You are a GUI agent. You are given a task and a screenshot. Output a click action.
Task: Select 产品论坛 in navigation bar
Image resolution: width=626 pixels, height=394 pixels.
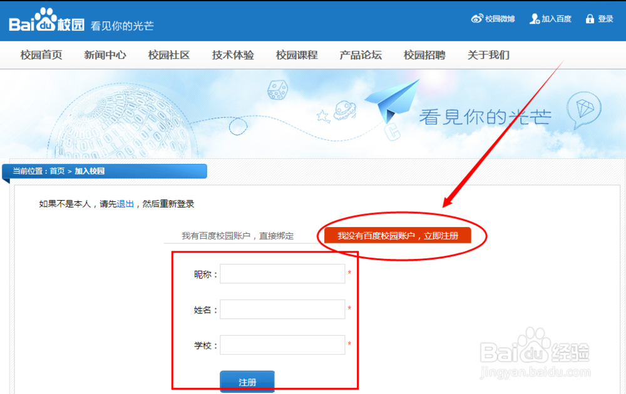click(x=361, y=55)
